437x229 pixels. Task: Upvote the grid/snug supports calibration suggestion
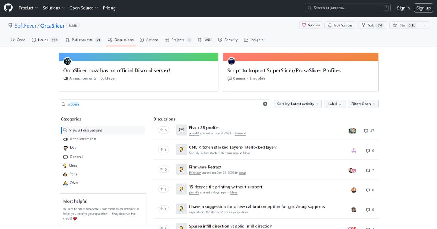[x=163, y=209]
